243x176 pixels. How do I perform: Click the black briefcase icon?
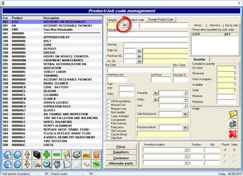(x=37, y=155)
